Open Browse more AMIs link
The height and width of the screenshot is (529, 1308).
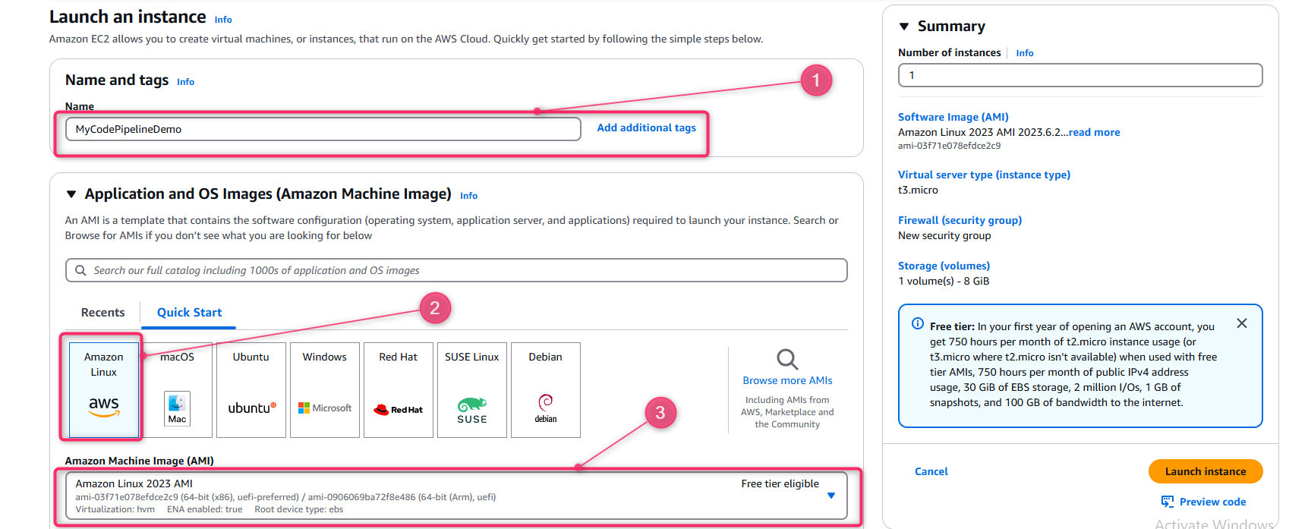(x=787, y=380)
